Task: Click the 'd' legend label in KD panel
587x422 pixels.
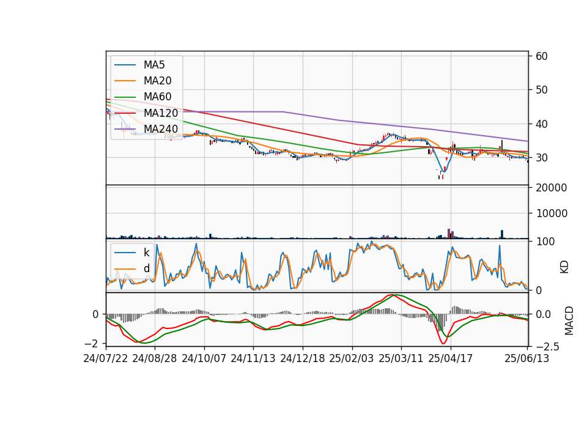Action: (146, 268)
